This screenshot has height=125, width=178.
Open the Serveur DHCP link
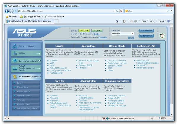(x=86, y=65)
